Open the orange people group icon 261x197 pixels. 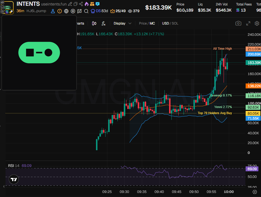92,4
